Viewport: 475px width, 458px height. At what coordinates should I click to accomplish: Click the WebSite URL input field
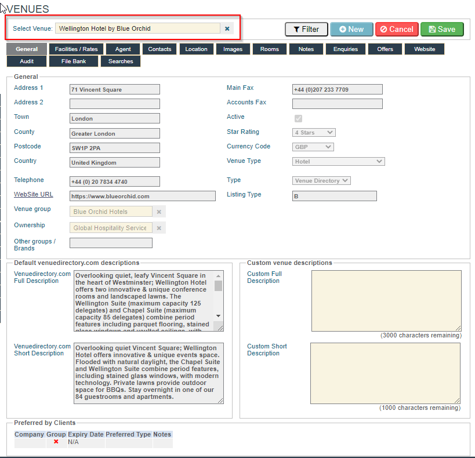pos(142,196)
